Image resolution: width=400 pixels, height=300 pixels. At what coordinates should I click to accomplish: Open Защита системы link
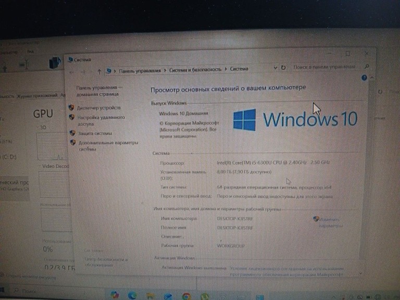coord(95,133)
